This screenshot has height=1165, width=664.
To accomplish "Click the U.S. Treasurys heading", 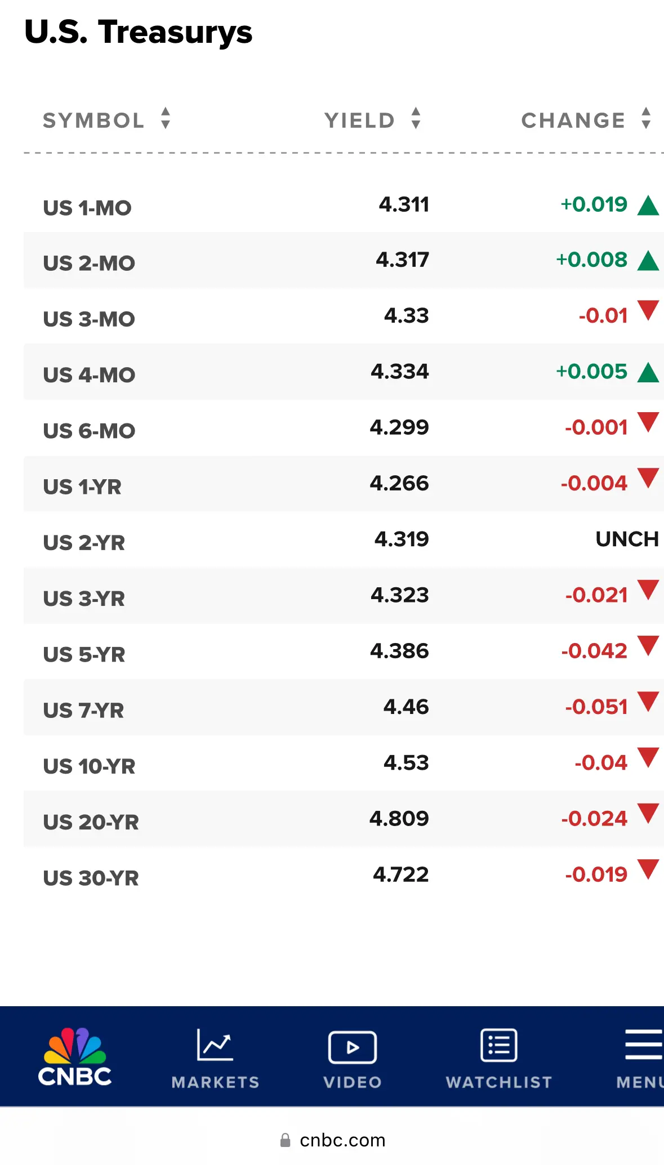I will point(139,32).
